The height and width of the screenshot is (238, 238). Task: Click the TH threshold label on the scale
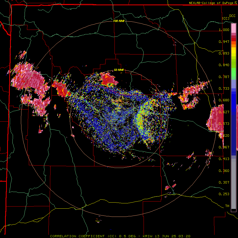point(227,206)
